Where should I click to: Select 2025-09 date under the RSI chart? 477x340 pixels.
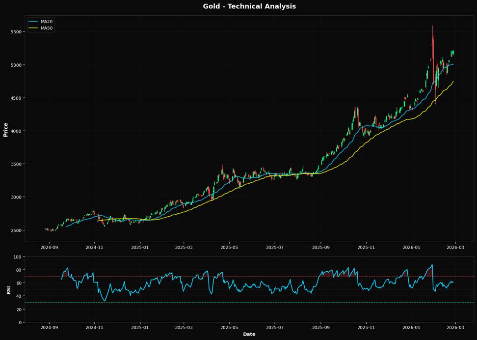[x=321, y=328]
